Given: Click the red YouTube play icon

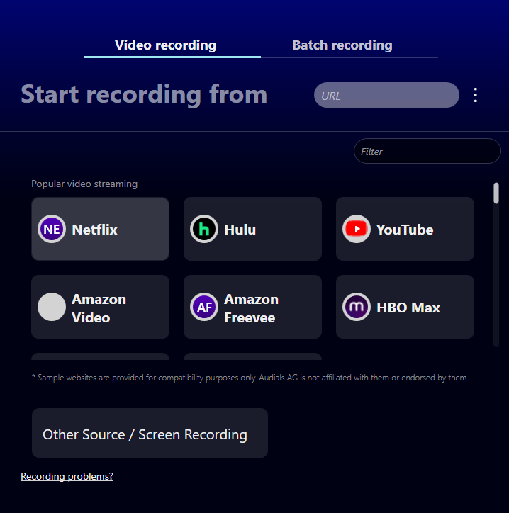Looking at the screenshot, I should 357,229.
